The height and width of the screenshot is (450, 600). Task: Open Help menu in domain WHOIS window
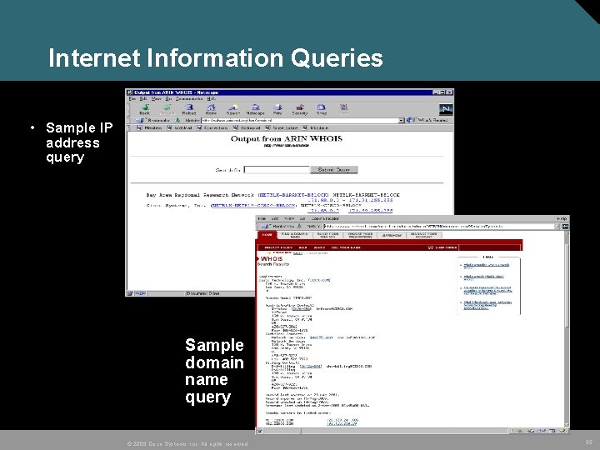pyautogui.click(x=562, y=218)
